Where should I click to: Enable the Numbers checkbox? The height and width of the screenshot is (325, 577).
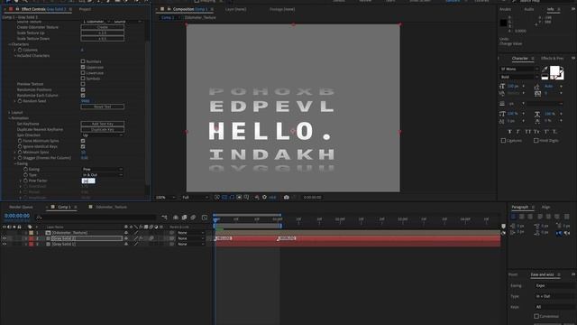(83, 61)
